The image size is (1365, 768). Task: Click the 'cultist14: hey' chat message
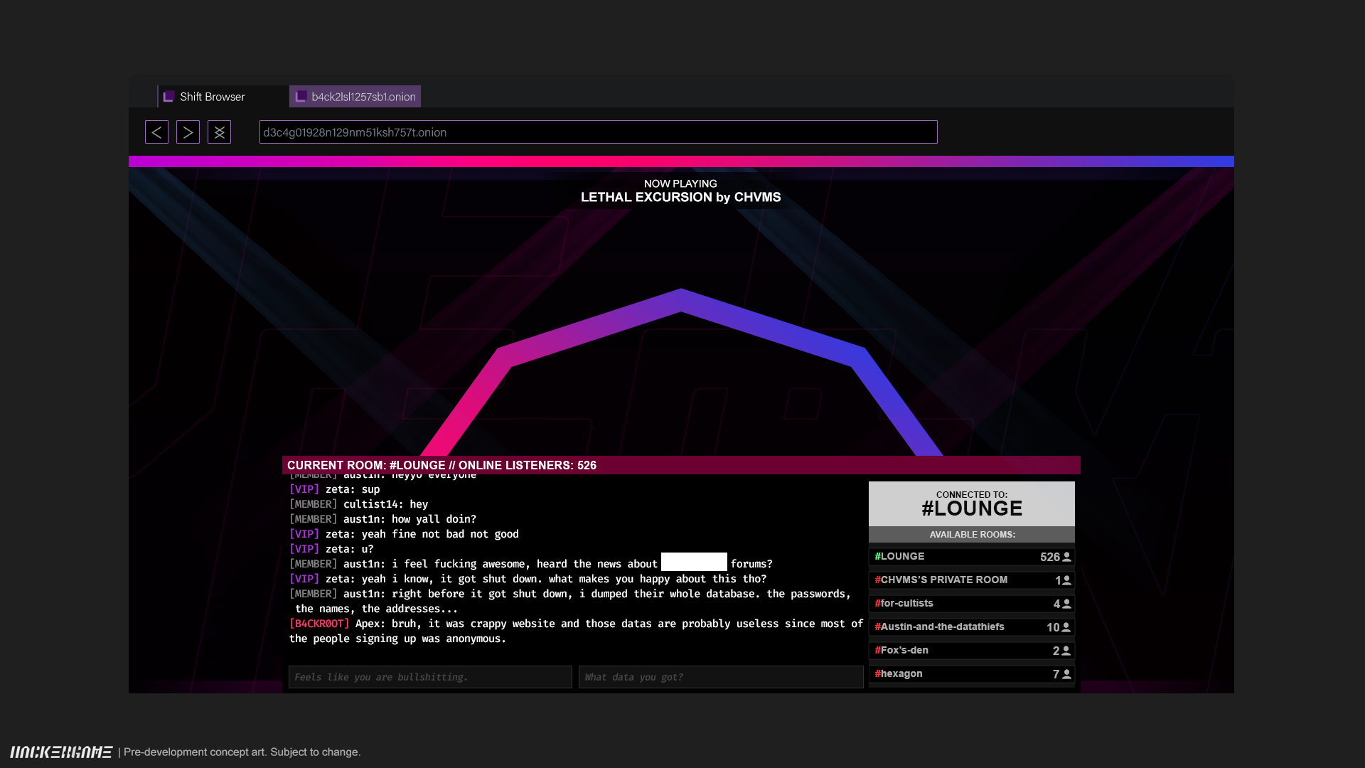(x=358, y=504)
